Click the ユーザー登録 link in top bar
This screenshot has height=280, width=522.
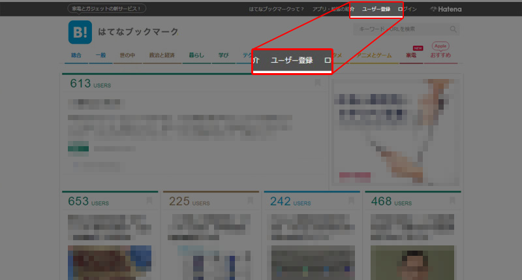[376, 9]
